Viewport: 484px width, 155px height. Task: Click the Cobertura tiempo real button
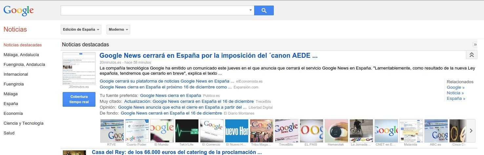point(79,99)
